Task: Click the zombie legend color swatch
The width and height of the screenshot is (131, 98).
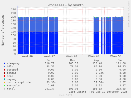Action: pyautogui.click(x=4, y=73)
